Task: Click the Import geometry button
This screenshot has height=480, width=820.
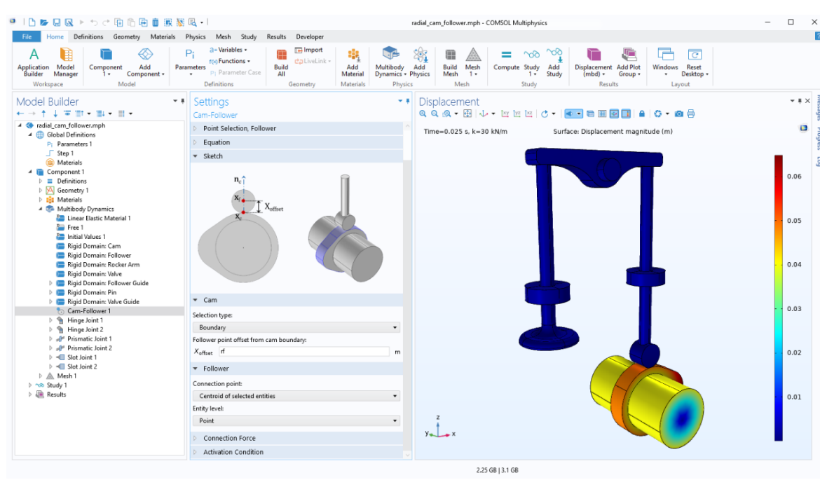Action: pos(308,50)
